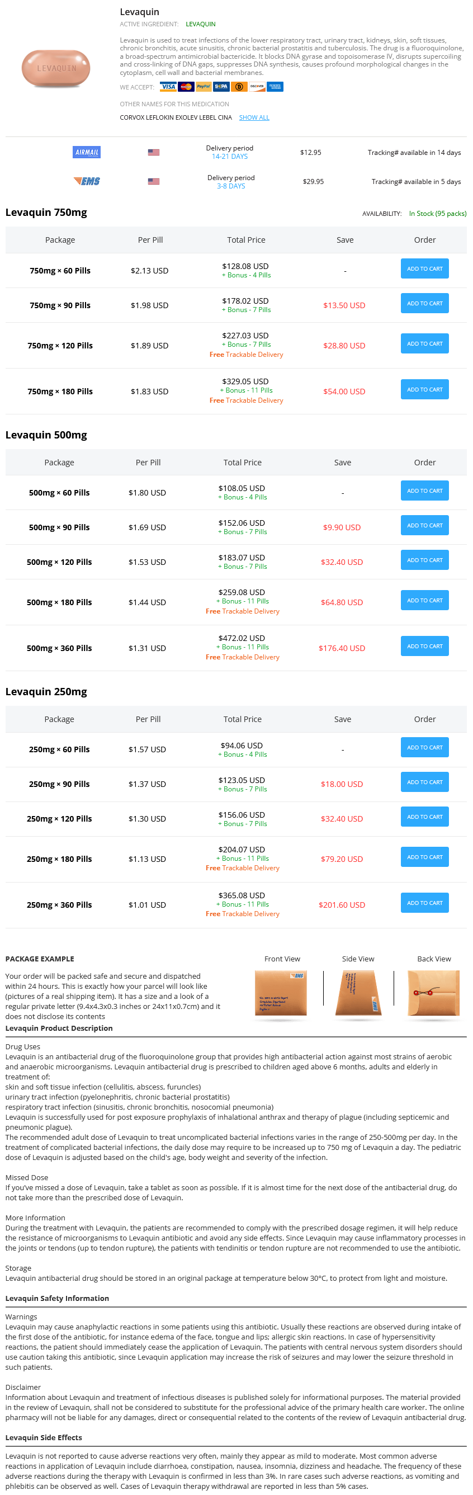This screenshot has width=473, height=1495.
Task: Add 750mg × 60 Pills to cart
Action: click(424, 269)
